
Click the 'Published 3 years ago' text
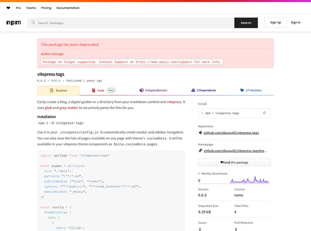pyautogui.click(x=84, y=81)
